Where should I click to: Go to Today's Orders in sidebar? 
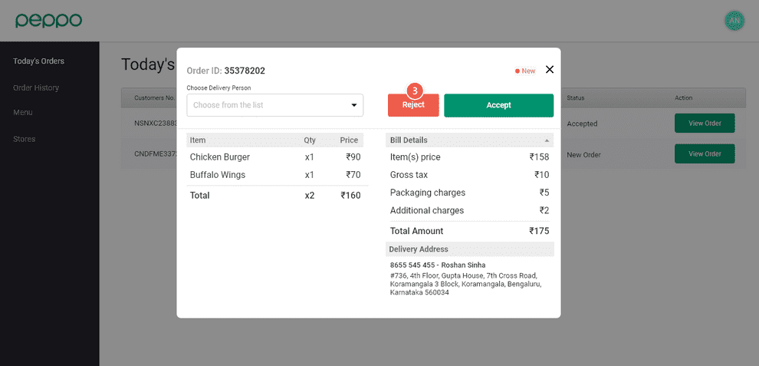[x=38, y=61]
